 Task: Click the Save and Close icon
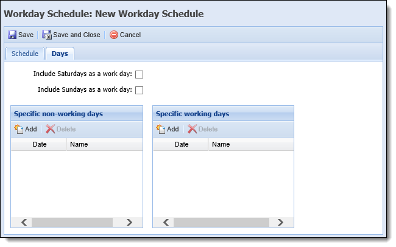(x=47, y=35)
